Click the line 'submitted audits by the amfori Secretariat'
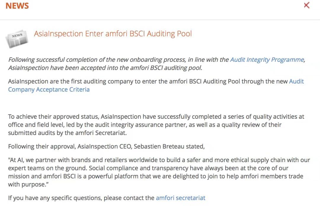 click(67, 133)
